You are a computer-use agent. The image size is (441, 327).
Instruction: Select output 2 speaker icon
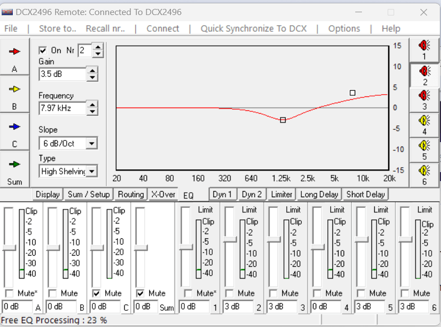coord(424,75)
